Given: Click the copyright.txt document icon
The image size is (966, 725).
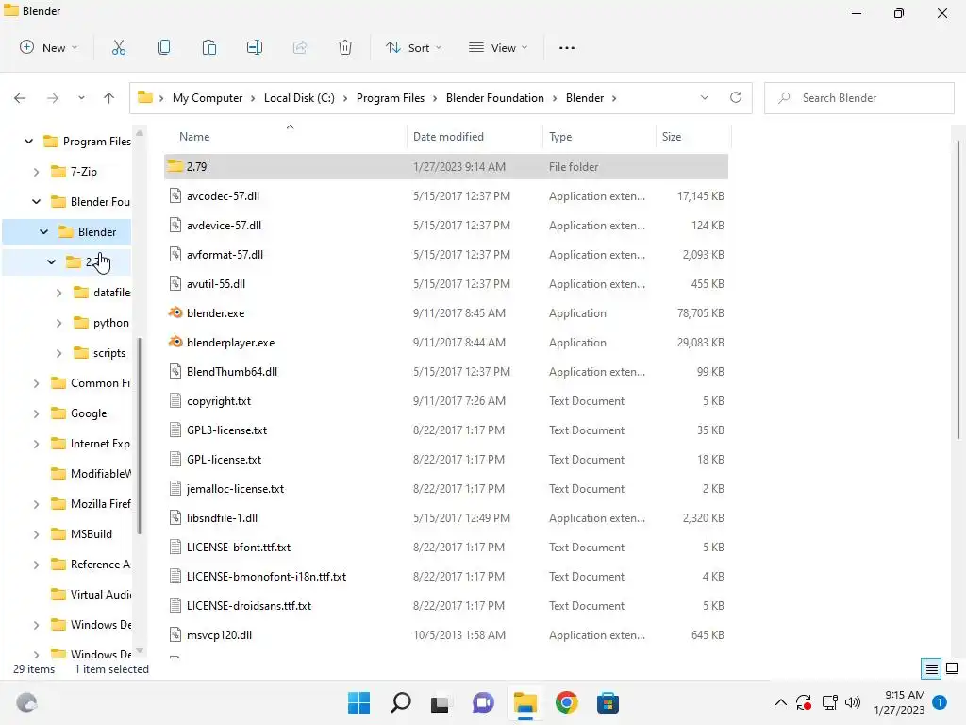Looking at the screenshot, I should pos(175,400).
